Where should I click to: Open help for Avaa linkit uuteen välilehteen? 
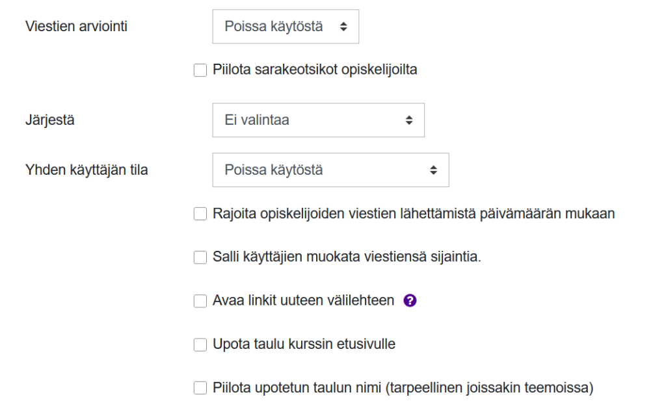(x=410, y=301)
